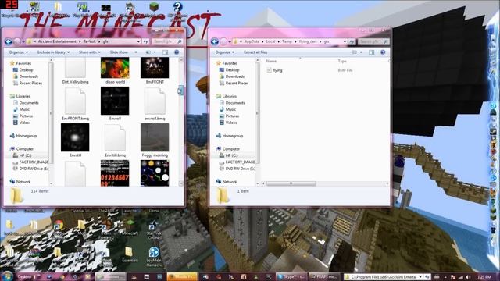Open the Star Trek Online desktop shortcut

[x=154, y=229]
